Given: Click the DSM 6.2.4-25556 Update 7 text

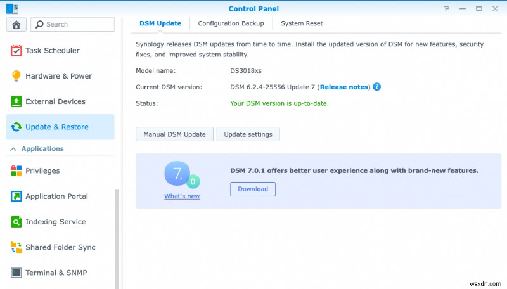Looking at the screenshot, I should [x=273, y=87].
